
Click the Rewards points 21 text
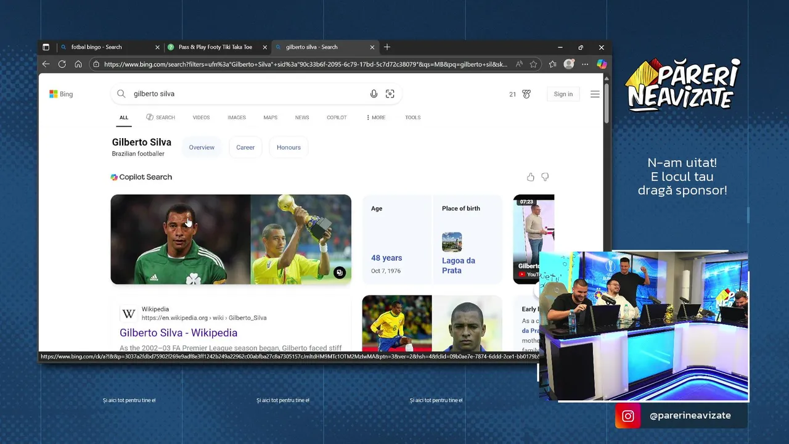512,94
